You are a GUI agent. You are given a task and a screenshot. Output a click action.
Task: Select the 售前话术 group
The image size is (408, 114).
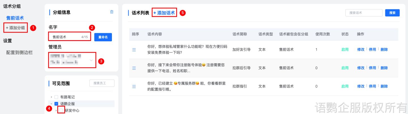pyautogui.click(x=15, y=18)
